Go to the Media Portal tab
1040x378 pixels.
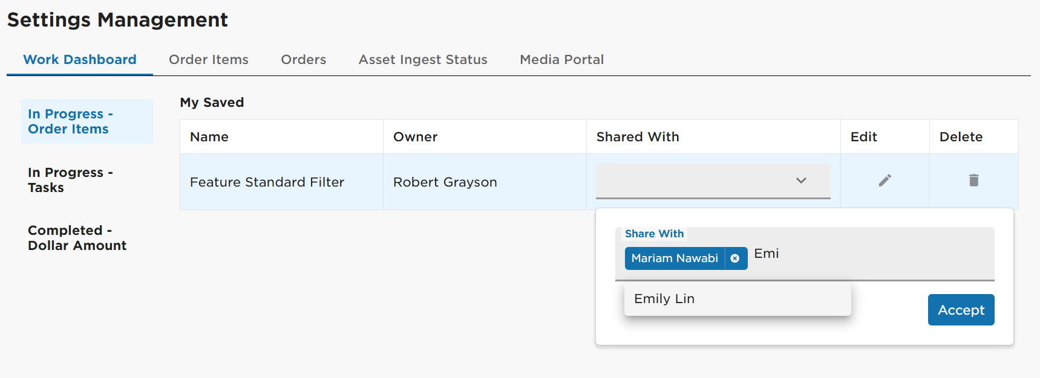562,60
